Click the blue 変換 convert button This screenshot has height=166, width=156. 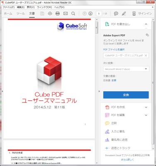tap(126, 95)
